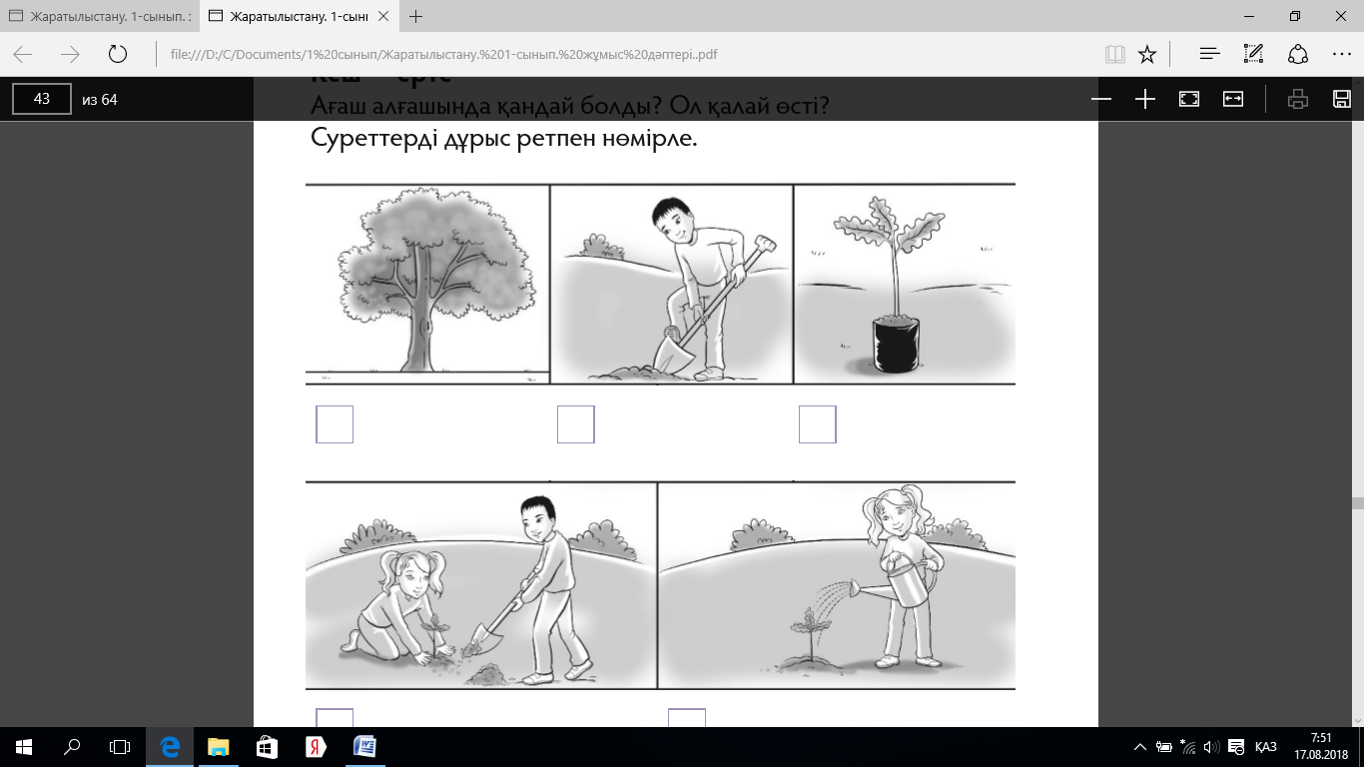This screenshot has width=1364, height=767.
Task: Open the volume control in the tray
Action: (1211, 747)
